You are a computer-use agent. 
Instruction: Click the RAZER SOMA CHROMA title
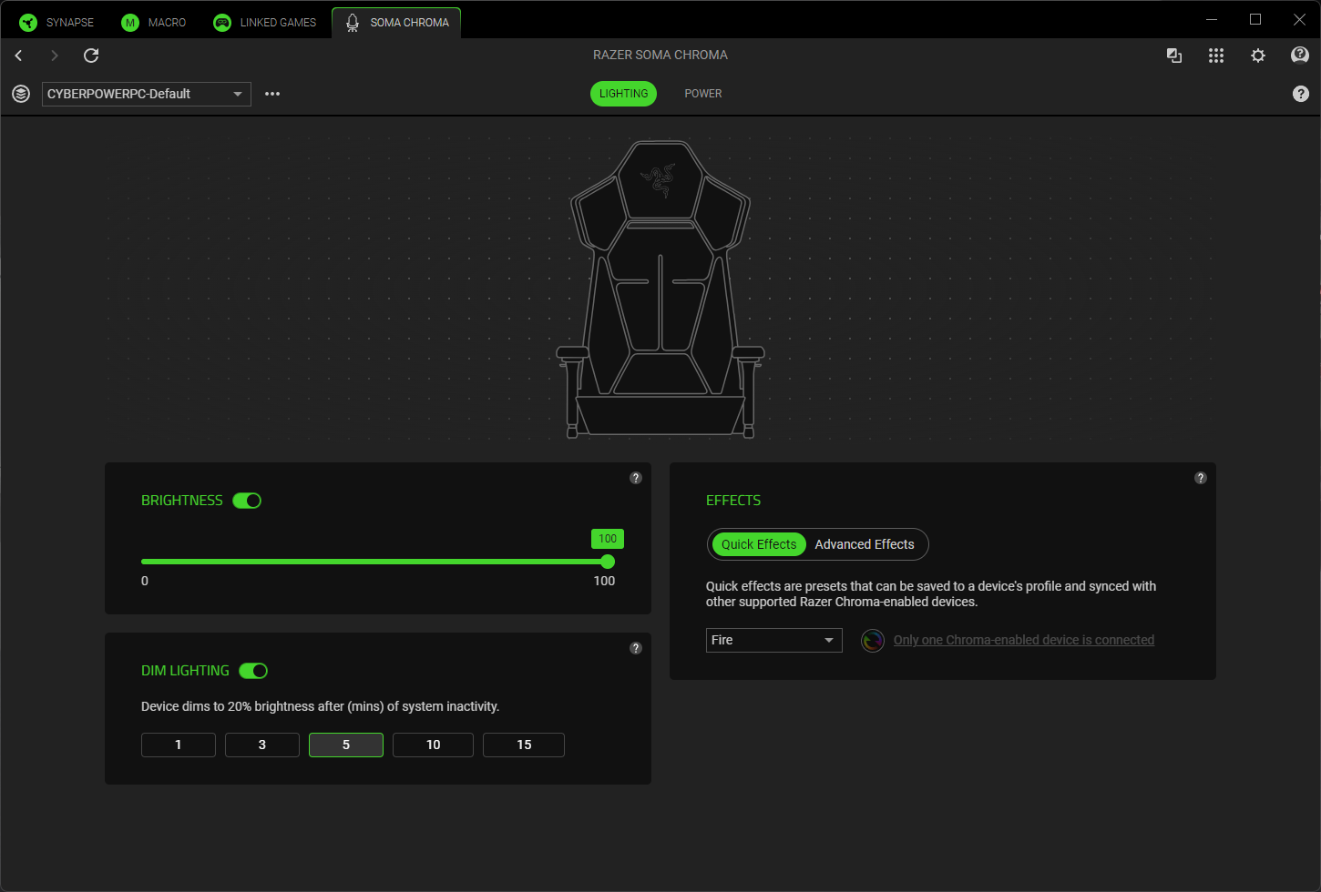tap(660, 56)
